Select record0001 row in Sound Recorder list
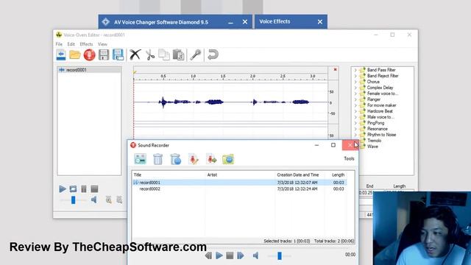471x265 pixels. [x=241, y=183]
